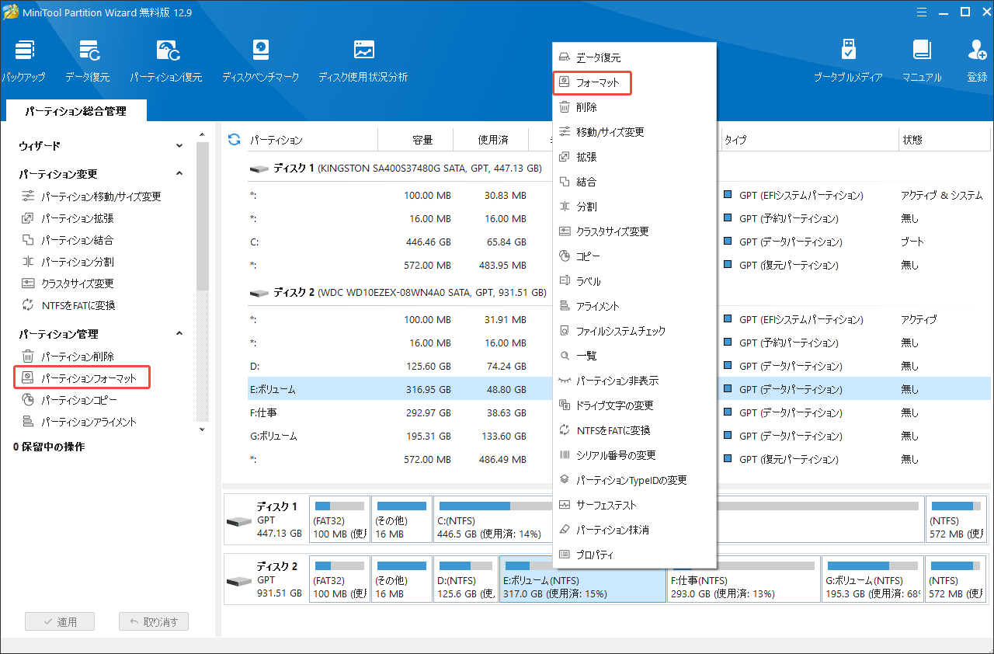Image resolution: width=994 pixels, height=654 pixels.
Task: Click パーティション削除 in the sidebar
Action: [68, 357]
